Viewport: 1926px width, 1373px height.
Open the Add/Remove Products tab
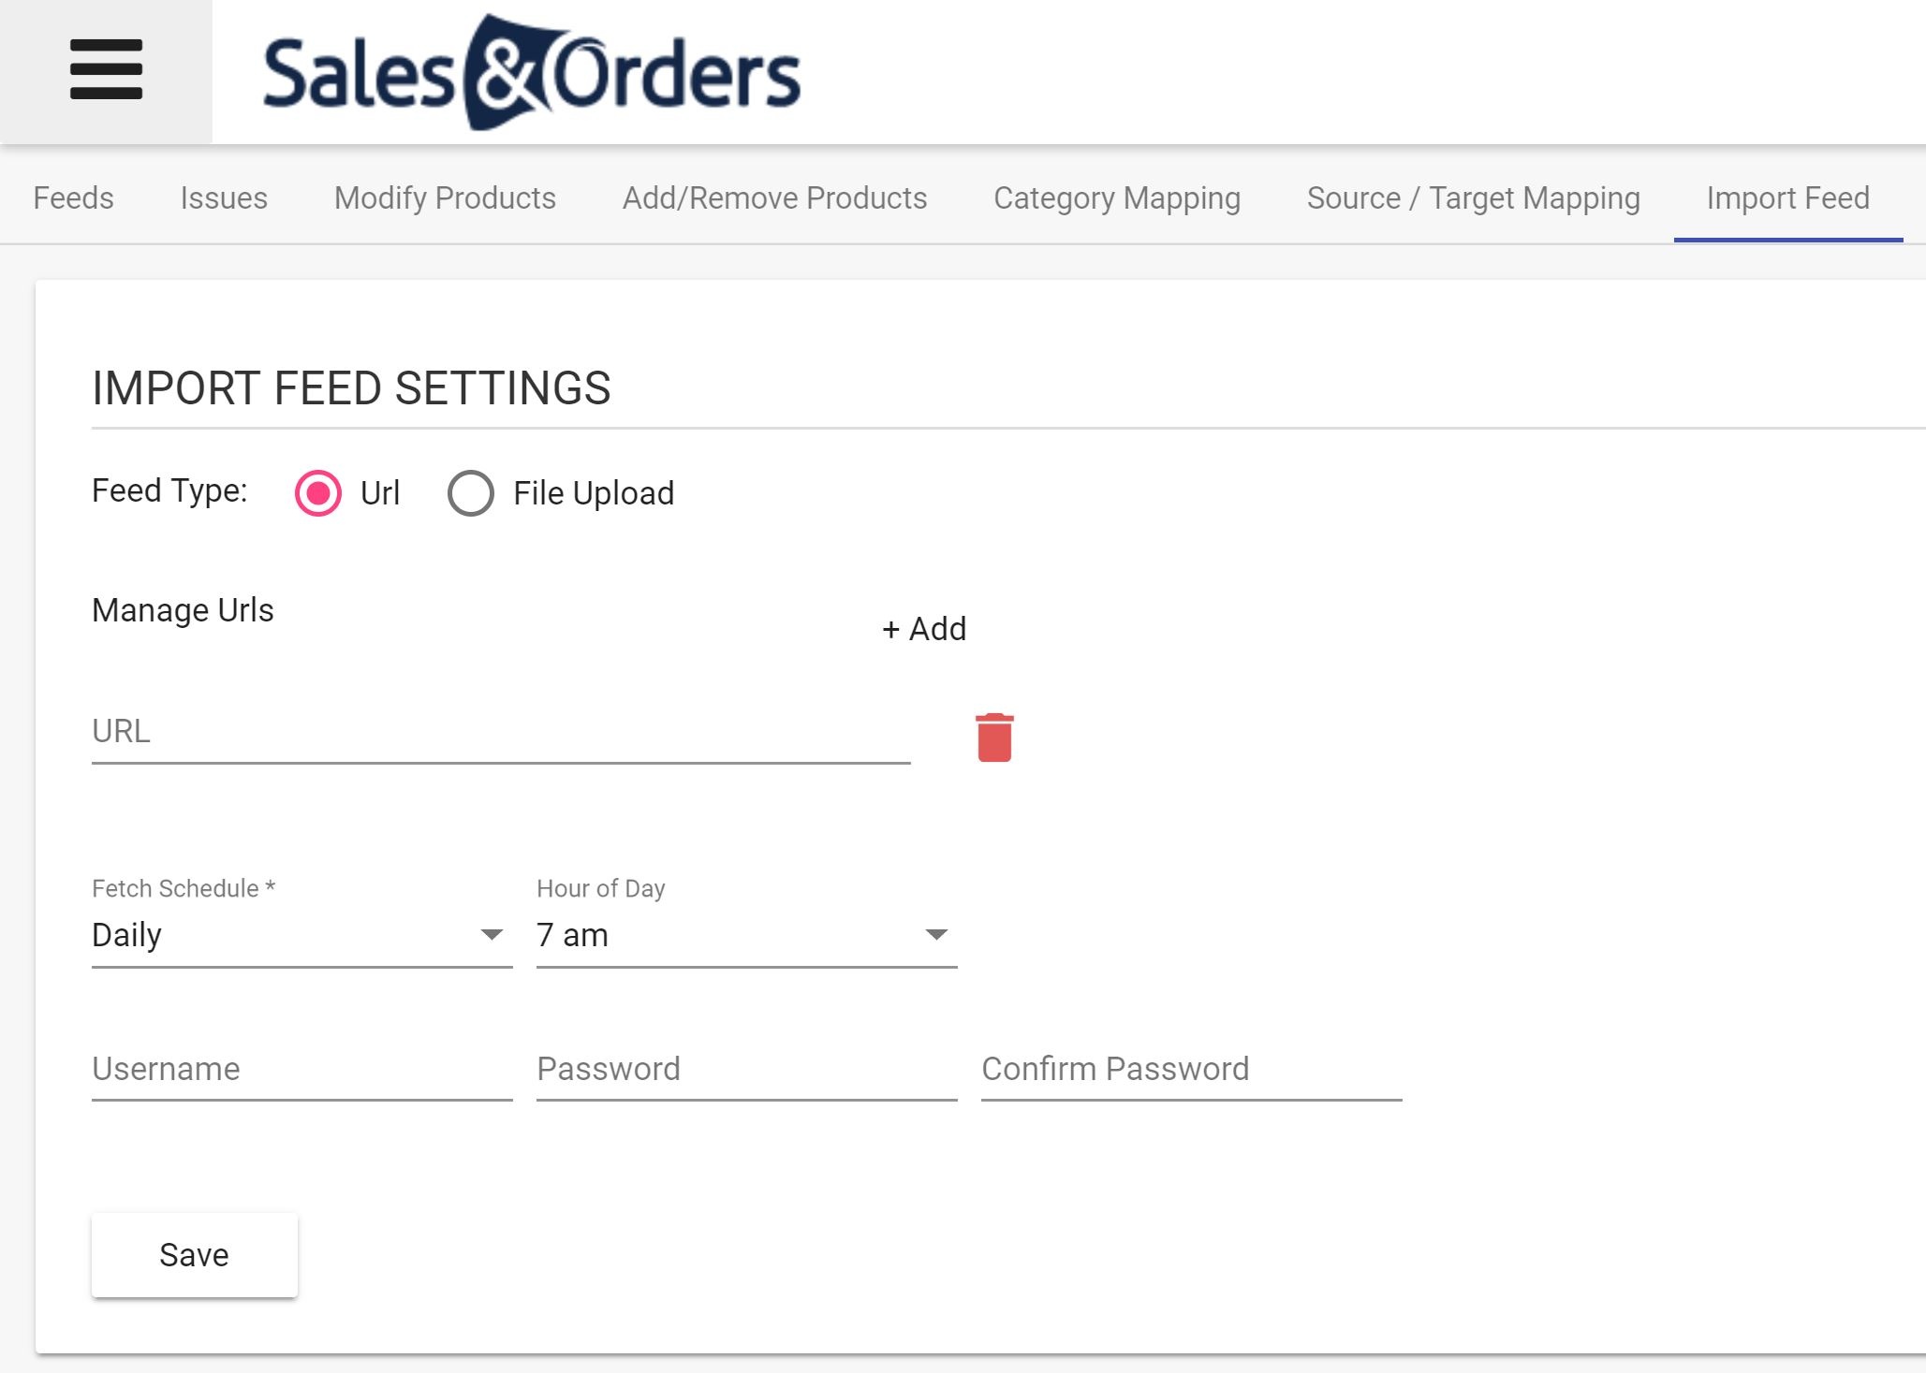pyautogui.click(x=774, y=197)
